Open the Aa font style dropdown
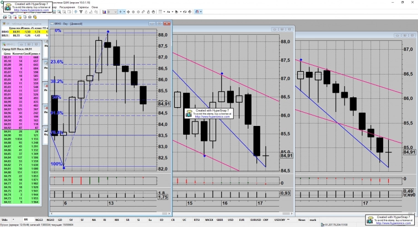418x227 pixels. point(169,12)
